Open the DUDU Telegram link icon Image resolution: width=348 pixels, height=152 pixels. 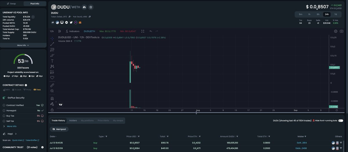point(66,22)
